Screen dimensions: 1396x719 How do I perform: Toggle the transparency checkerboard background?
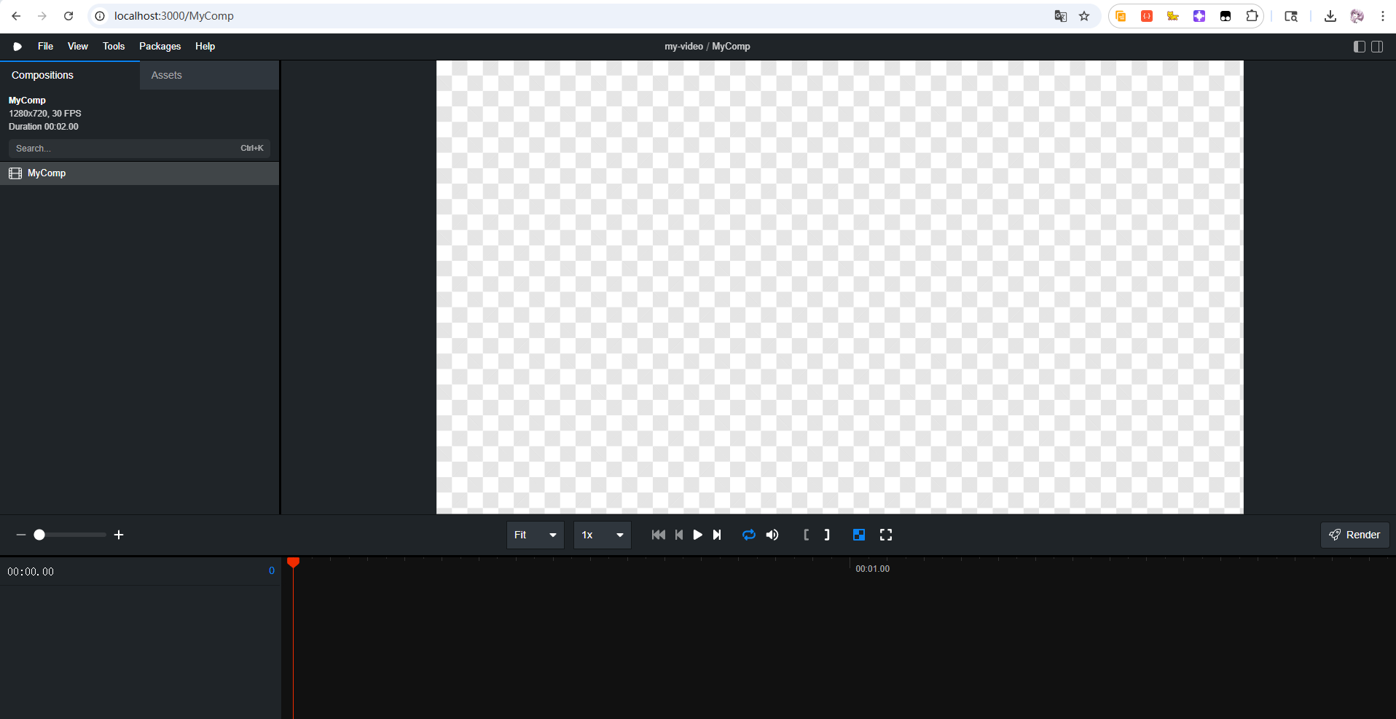(x=859, y=535)
